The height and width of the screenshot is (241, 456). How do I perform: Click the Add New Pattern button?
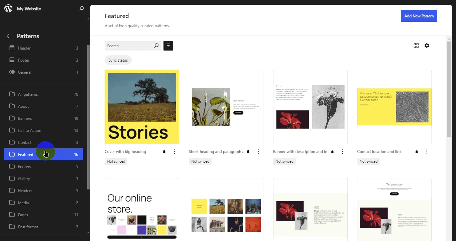coord(419,16)
